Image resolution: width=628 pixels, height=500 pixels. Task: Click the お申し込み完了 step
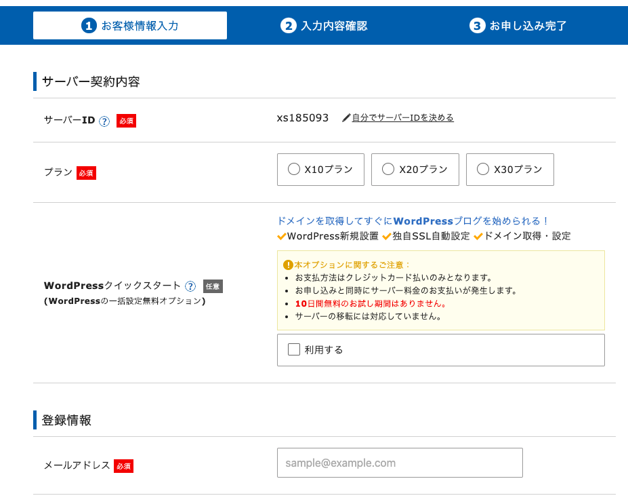click(520, 25)
